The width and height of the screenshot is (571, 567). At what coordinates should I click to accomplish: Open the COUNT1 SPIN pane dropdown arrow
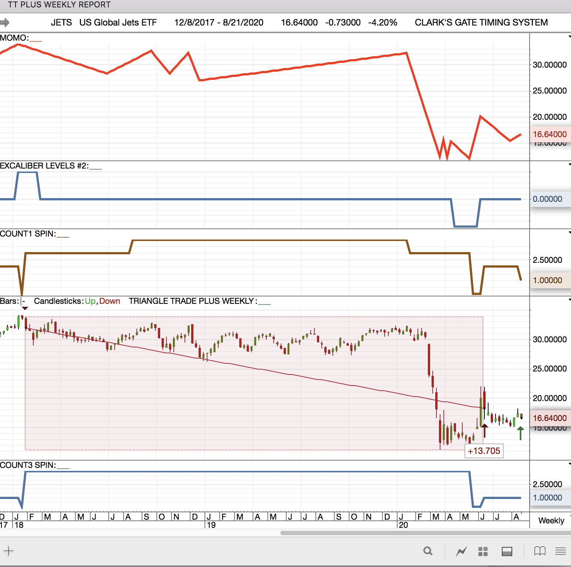coord(570,232)
